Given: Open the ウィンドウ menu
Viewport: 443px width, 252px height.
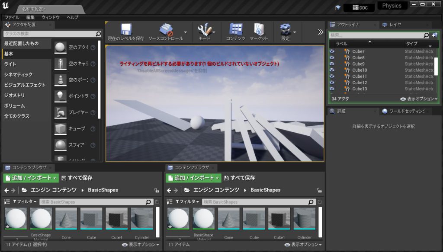Looking at the screenshot, I should [x=51, y=17].
